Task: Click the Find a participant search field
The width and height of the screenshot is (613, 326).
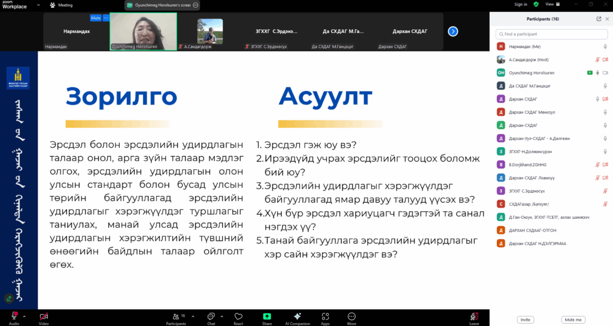Action: pos(551,34)
